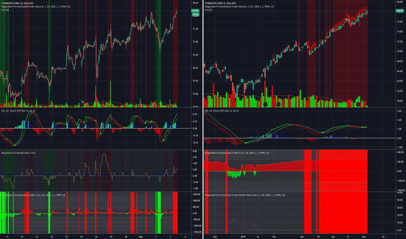Open the earnings marker E near May on the daily chart

(359, 104)
